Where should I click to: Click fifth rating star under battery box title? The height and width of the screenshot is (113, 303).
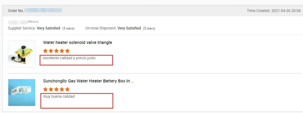[67, 89]
